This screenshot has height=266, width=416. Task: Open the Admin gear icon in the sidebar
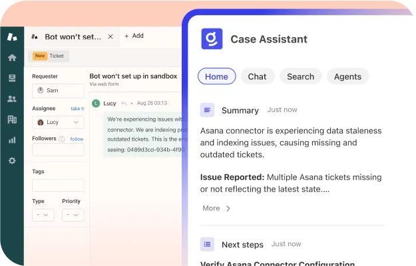click(x=12, y=161)
